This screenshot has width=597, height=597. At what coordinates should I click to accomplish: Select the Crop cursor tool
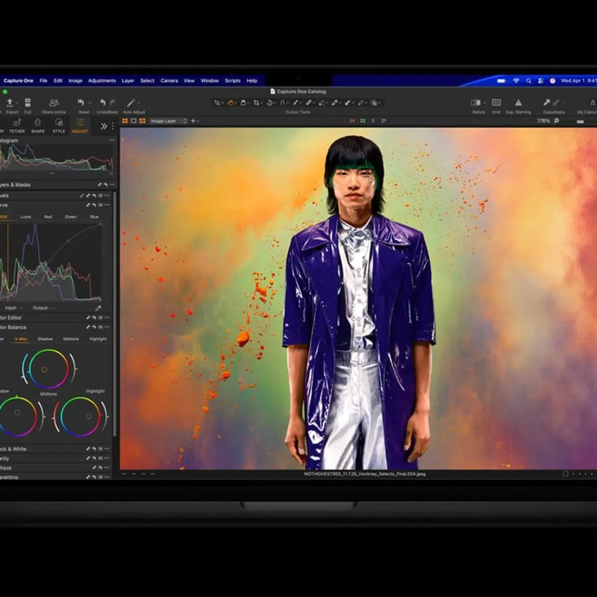pyautogui.click(x=256, y=103)
